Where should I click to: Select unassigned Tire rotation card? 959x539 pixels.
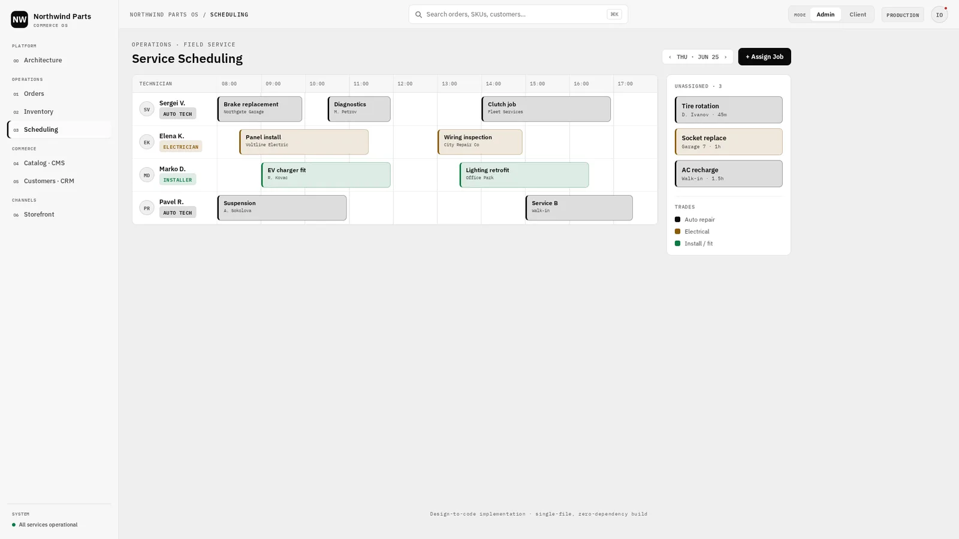tap(729, 110)
